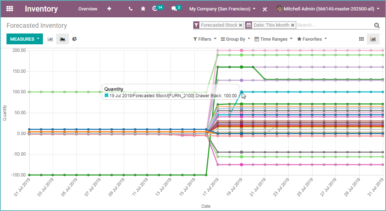Switch to bar chart mode
Screen dimensions: 386x211
[50, 39]
